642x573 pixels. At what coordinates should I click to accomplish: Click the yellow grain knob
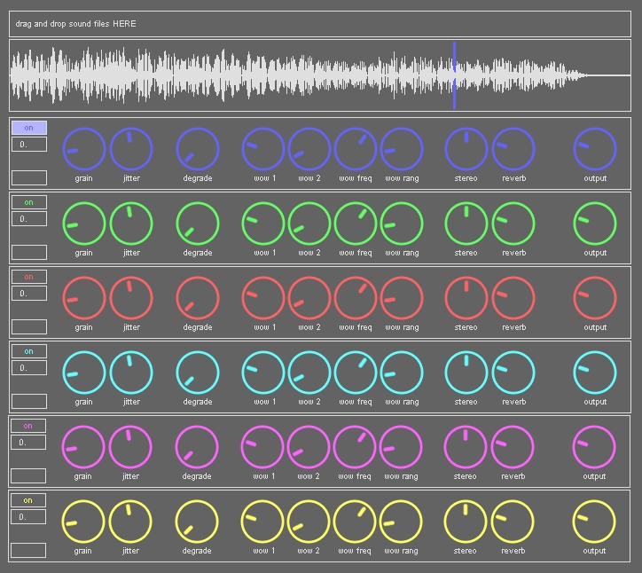83,522
